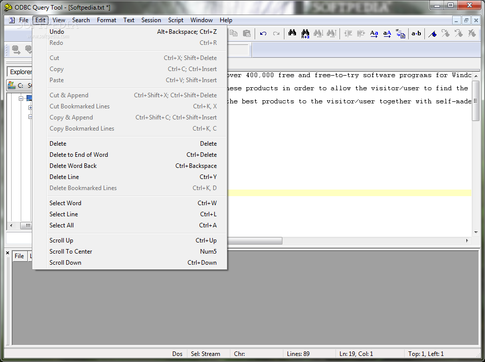The height and width of the screenshot is (362, 485).
Task: Open the Search menu
Action: pyautogui.click(x=81, y=20)
